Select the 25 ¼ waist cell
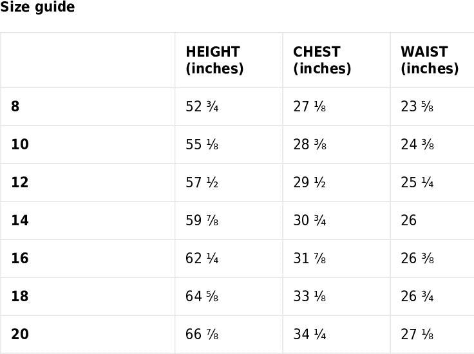 click(417, 183)
